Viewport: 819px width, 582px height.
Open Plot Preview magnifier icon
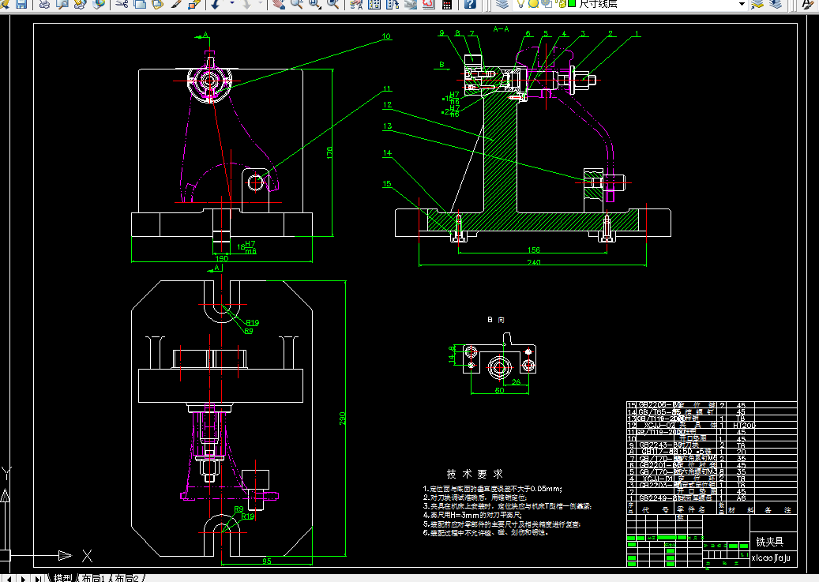pos(62,4)
